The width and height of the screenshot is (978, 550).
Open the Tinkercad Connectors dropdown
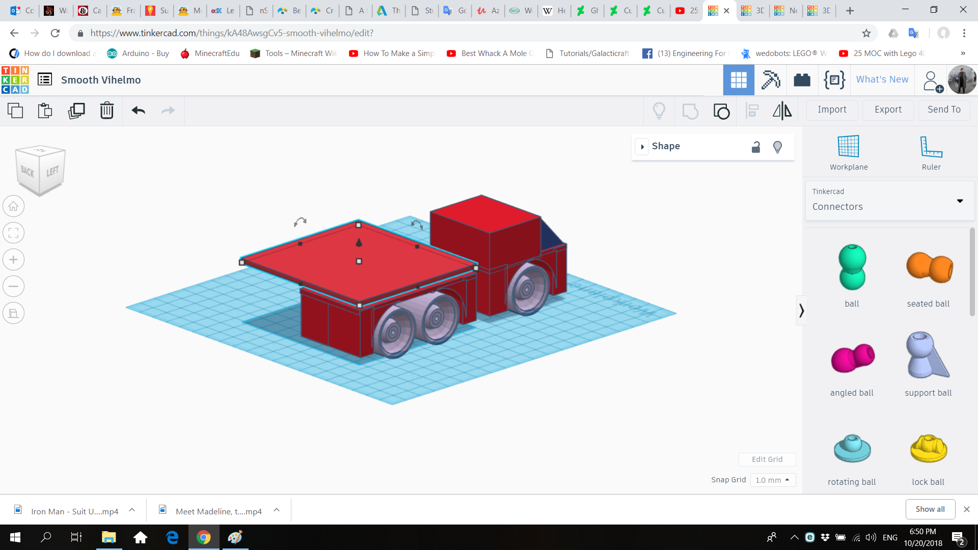889,201
